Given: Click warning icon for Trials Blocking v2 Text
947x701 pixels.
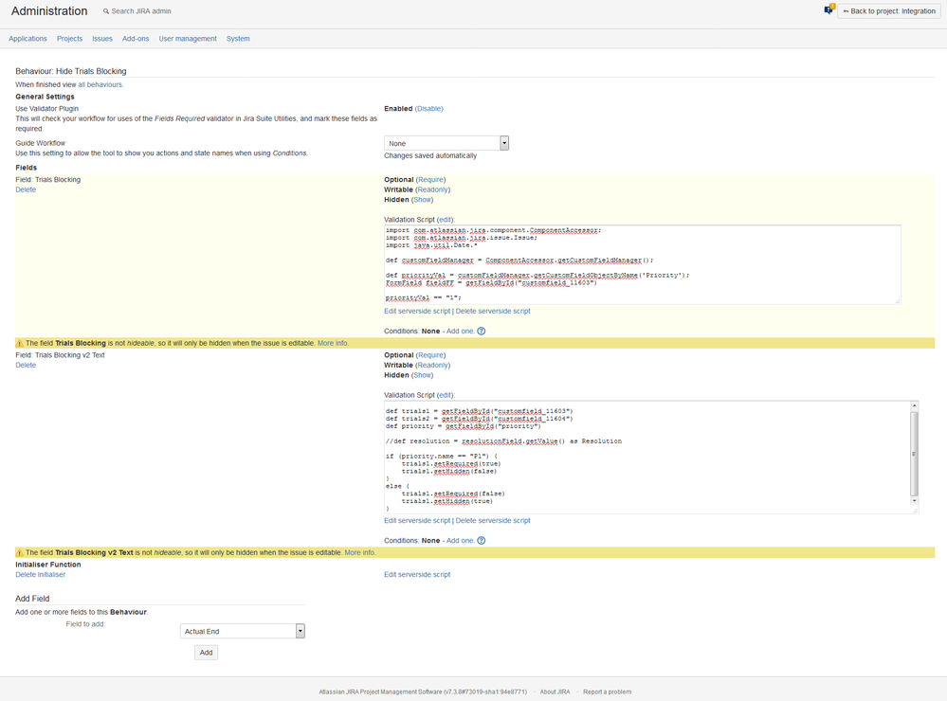Looking at the screenshot, I should click(x=20, y=552).
